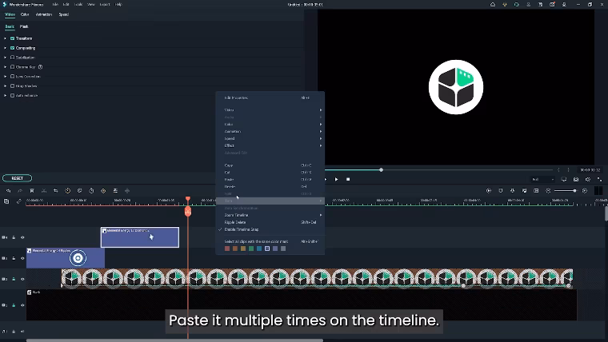Click the render preview icon
This screenshot has width=608, height=342.
click(489, 190)
